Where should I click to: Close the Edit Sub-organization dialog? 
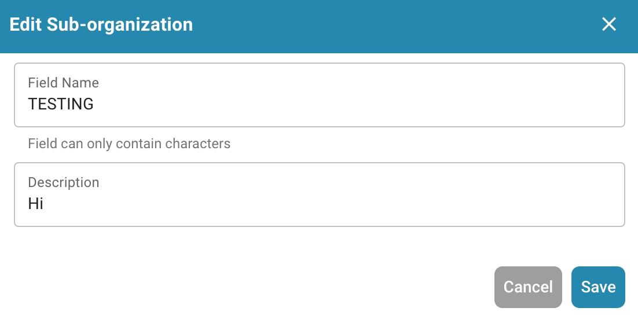point(608,24)
